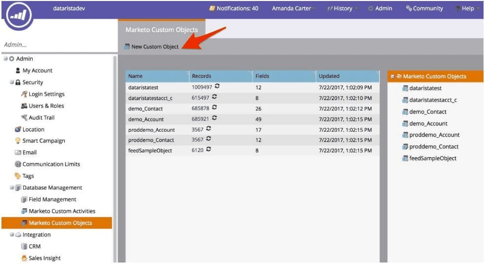
Task: Open Smart Campaign in left tree
Action: (44, 141)
